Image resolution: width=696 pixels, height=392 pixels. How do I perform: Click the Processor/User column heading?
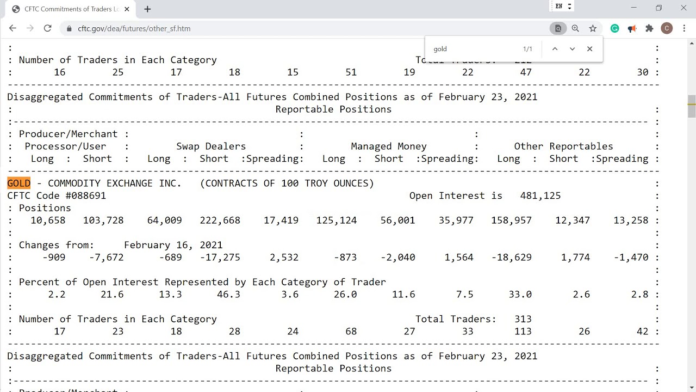65,146
